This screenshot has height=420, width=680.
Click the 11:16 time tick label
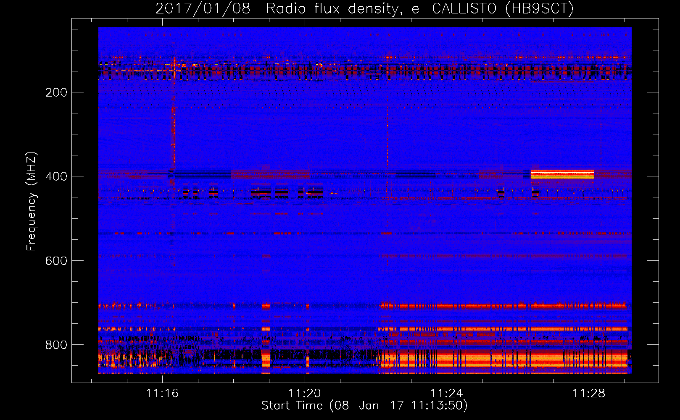pyautogui.click(x=162, y=393)
